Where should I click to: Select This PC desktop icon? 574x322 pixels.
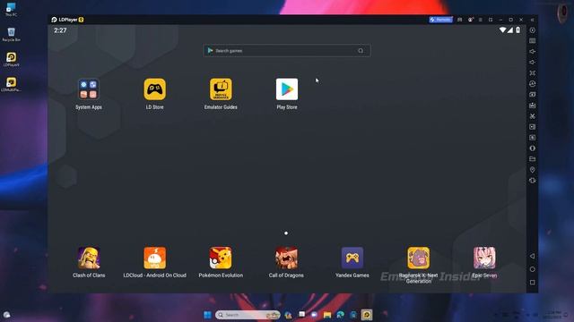12,10
